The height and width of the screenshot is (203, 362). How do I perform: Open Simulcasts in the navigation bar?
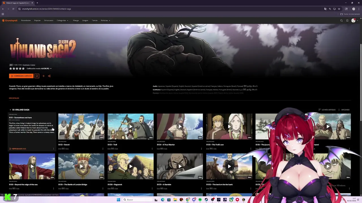49,20
